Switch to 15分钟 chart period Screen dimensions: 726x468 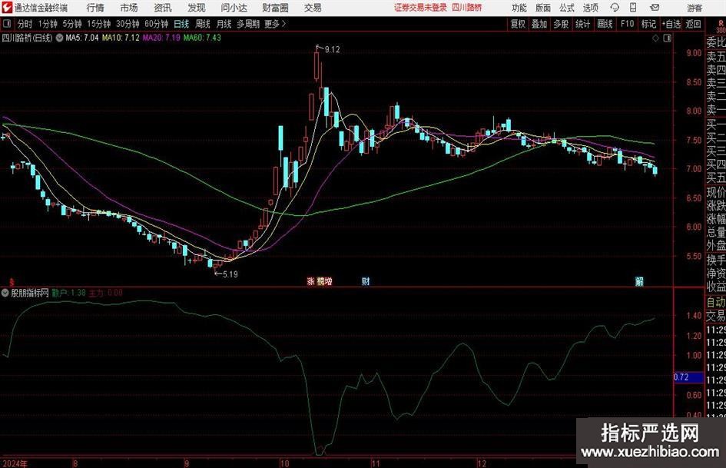(x=99, y=24)
